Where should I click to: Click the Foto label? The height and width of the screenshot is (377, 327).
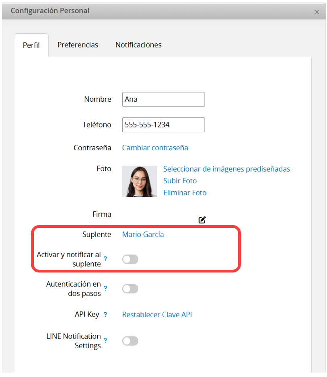[104, 168]
